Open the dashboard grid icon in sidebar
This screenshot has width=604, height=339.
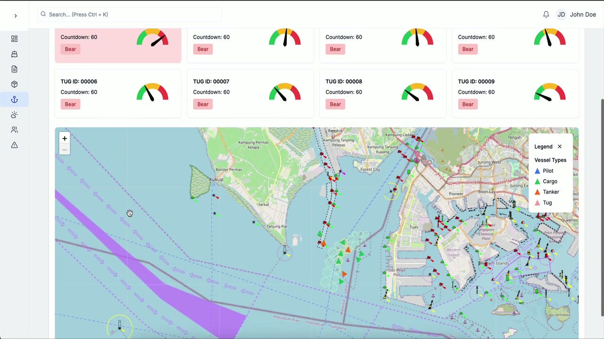[x=14, y=39]
